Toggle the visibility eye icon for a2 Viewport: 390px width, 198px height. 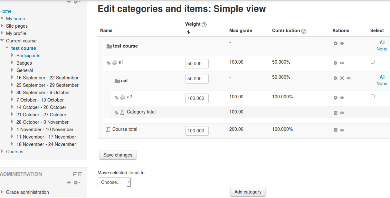click(x=342, y=98)
